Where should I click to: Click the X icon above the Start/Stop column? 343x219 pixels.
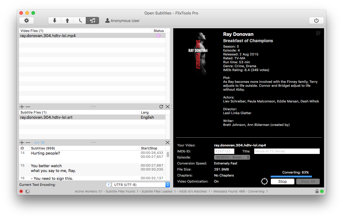point(168,142)
